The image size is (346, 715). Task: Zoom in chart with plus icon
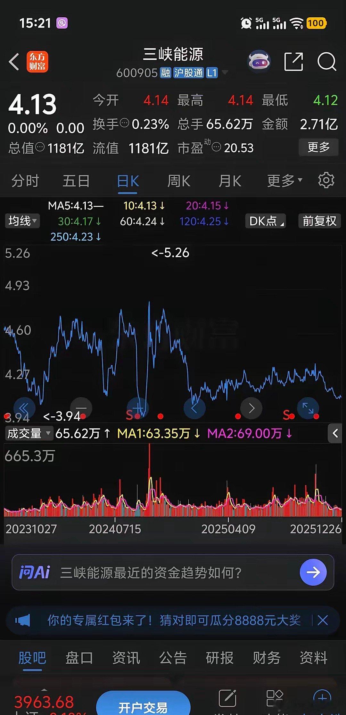pyautogui.click(x=138, y=408)
